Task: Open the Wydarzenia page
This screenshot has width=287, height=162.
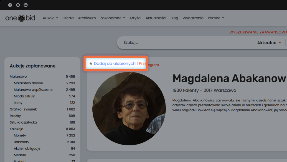Action: pyautogui.click(x=193, y=18)
